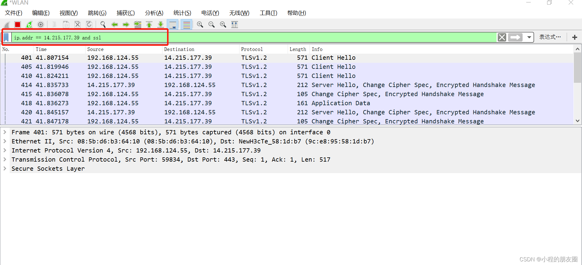This screenshot has width=582, height=265.
Task: Click the packet list scroll up arrow
Action: (577, 49)
